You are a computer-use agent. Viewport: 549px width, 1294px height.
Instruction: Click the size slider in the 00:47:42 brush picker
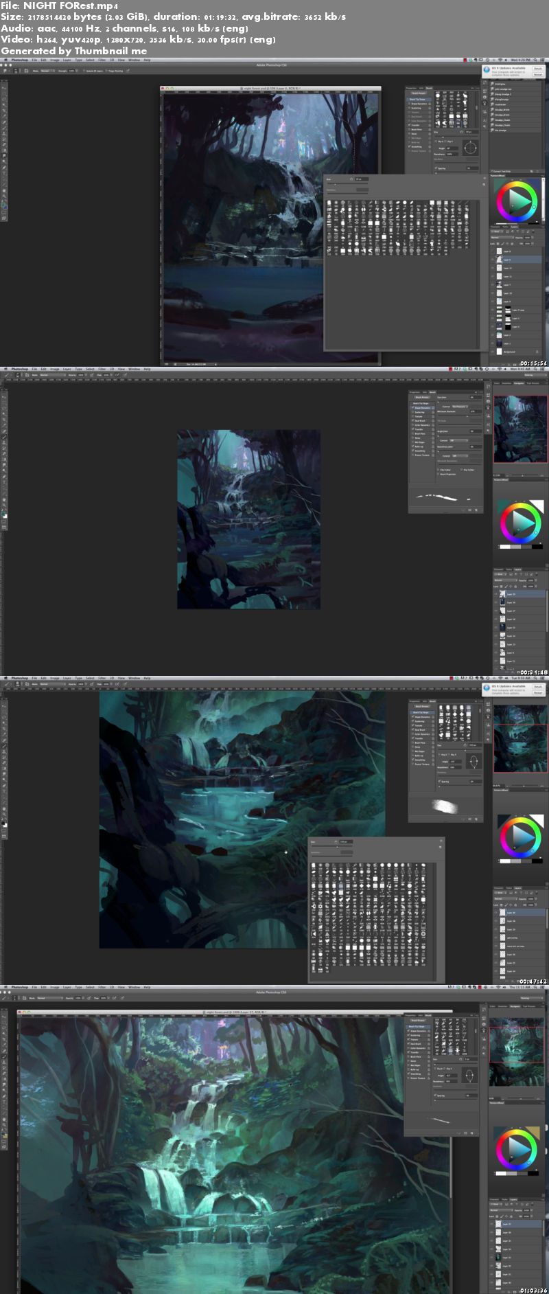tap(331, 847)
